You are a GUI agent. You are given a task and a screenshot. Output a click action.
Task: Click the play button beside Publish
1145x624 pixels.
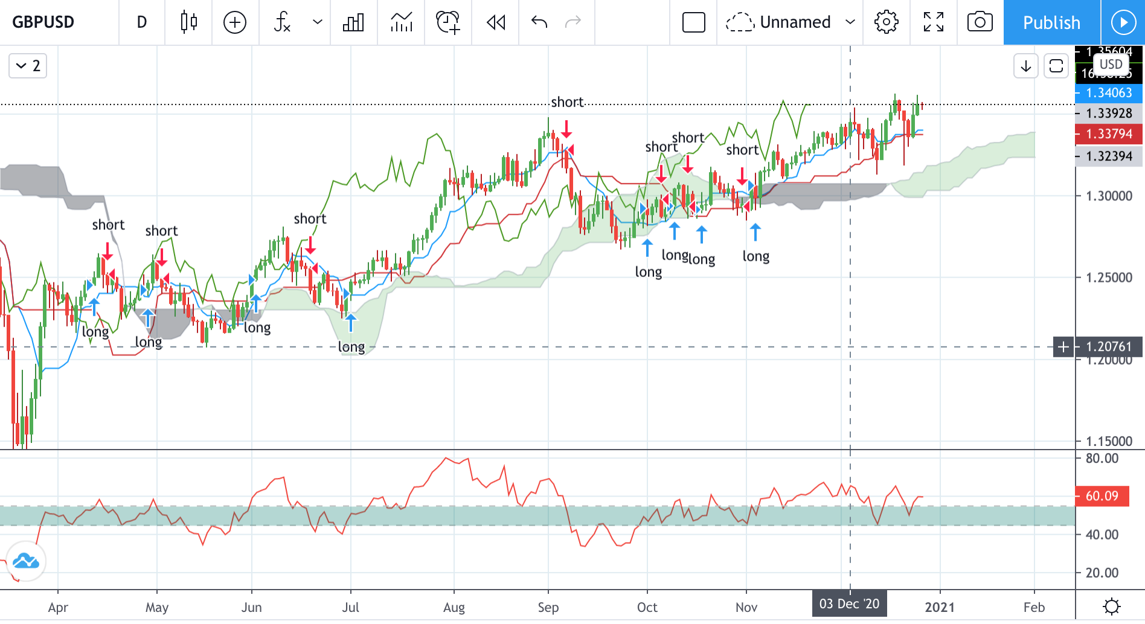[x=1123, y=22]
